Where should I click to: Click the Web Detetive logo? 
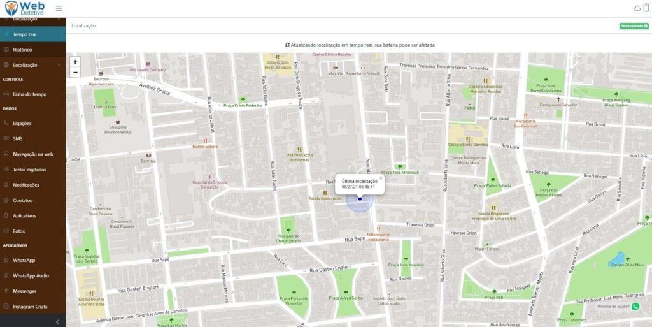pyautogui.click(x=24, y=8)
